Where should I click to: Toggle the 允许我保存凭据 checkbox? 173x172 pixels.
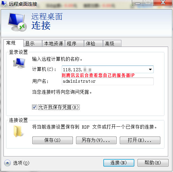(35, 107)
